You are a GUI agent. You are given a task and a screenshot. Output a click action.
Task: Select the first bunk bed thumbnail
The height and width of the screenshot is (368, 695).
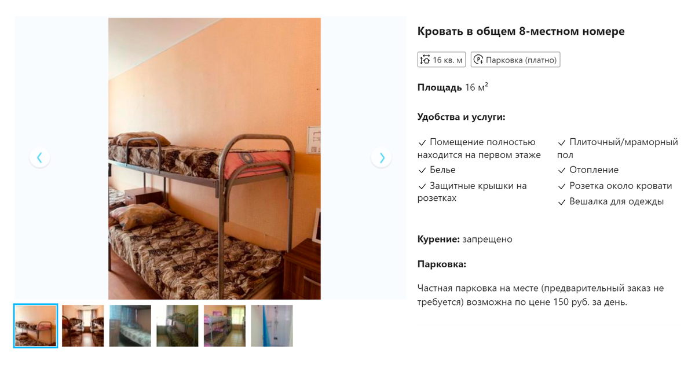(35, 326)
